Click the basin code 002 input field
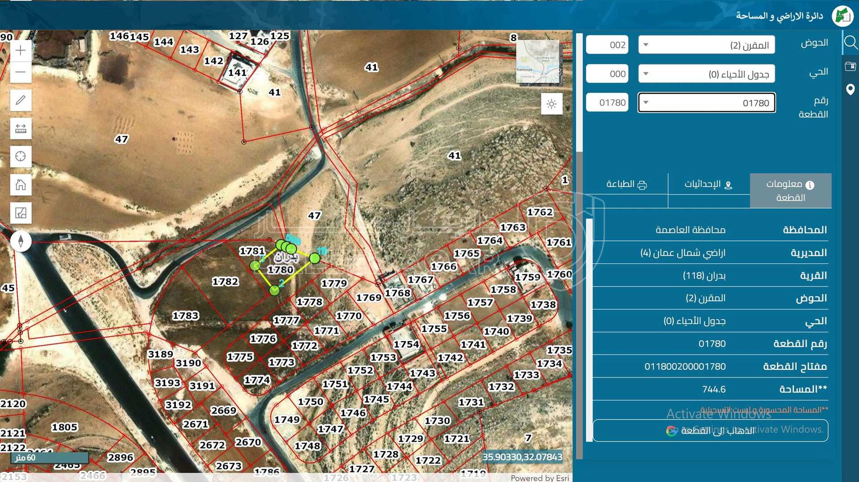The width and height of the screenshot is (859, 482). coord(607,45)
